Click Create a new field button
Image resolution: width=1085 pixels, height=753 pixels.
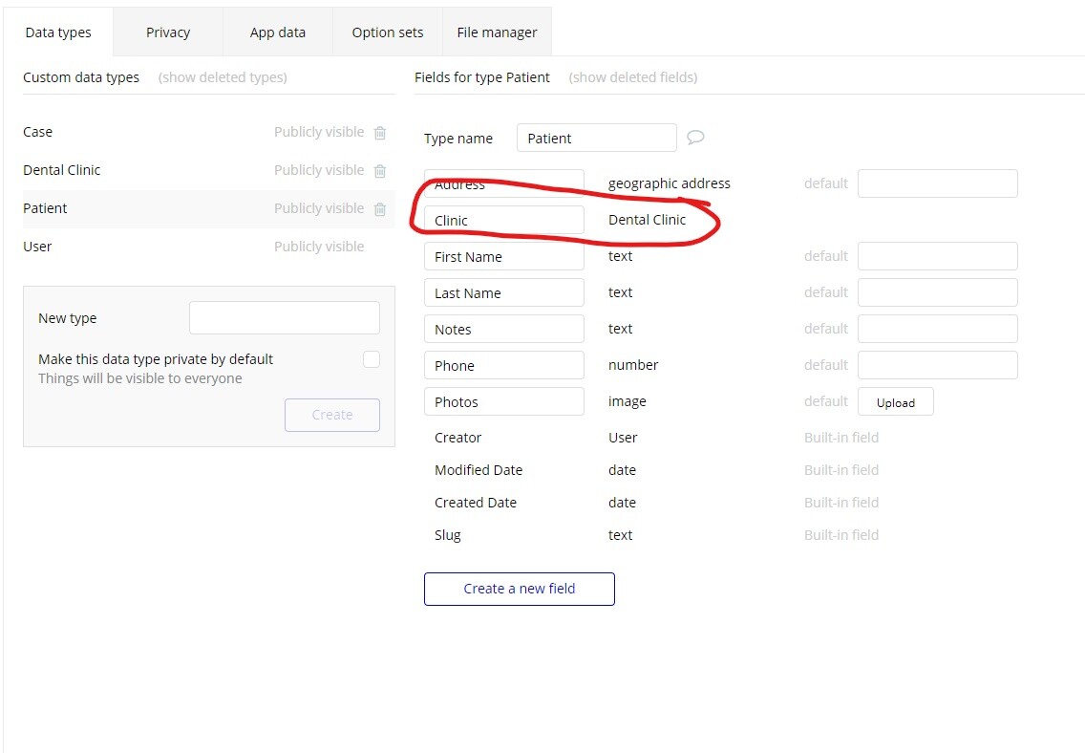(519, 589)
